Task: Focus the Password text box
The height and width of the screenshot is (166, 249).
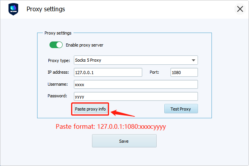Action: coord(135,96)
